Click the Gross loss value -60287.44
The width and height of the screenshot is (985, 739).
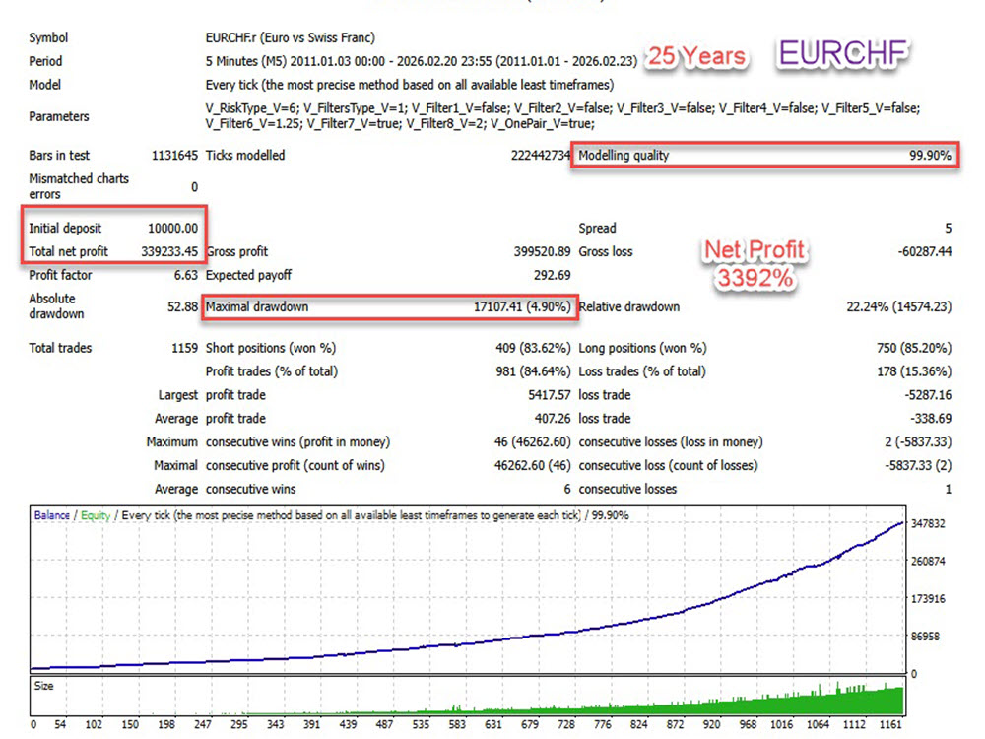[x=925, y=251]
